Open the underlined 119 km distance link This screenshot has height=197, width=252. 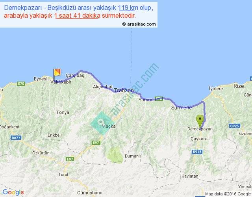[128, 8]
